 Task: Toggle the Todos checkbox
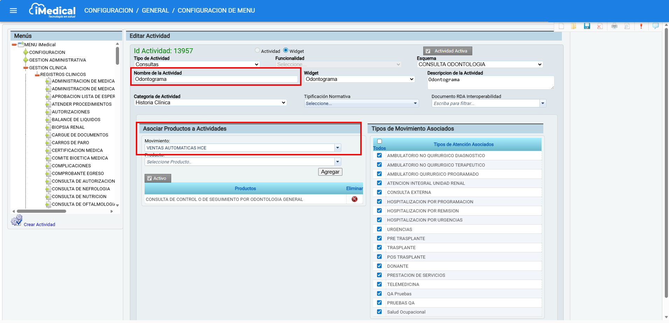click(x=379, y=141)
